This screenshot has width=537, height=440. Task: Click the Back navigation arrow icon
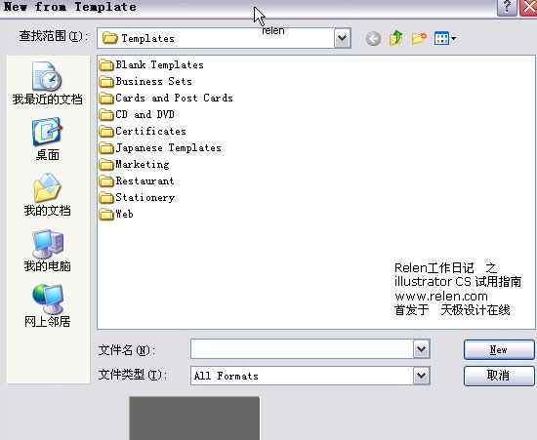click(x=373, y=39)
